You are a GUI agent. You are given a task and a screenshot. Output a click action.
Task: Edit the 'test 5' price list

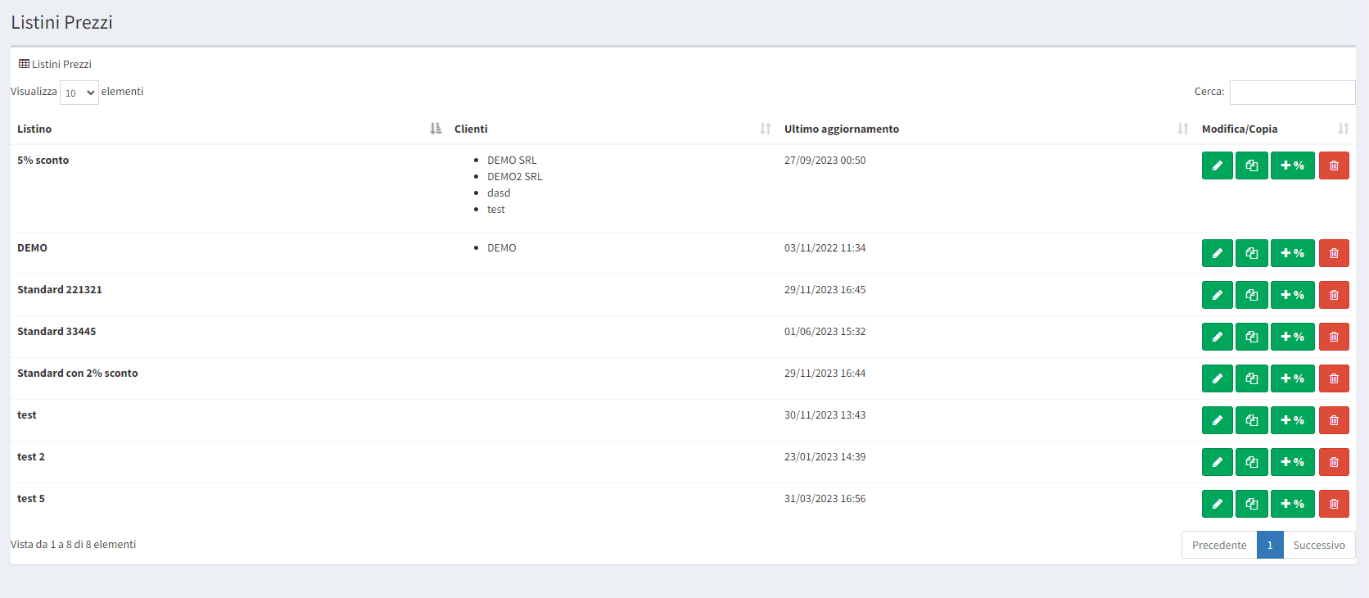click(x=1217, y=504)
